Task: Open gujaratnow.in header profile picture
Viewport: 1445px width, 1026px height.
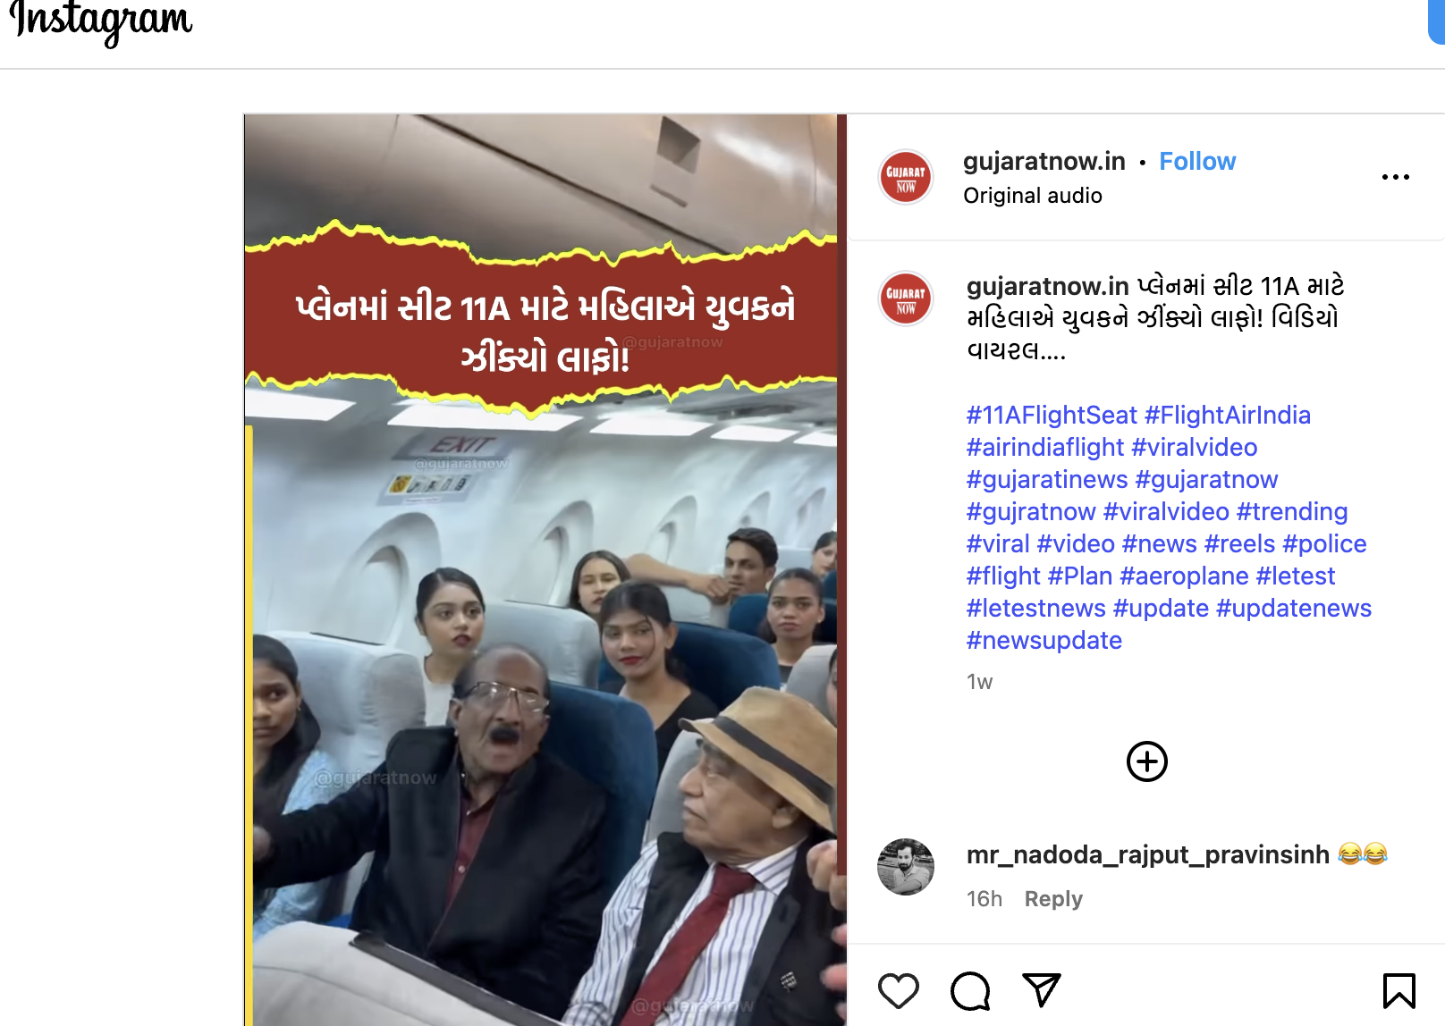Action: click(906, 177)
